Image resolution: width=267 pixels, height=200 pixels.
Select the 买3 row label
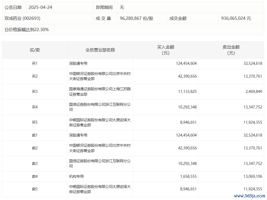(35, 92)
